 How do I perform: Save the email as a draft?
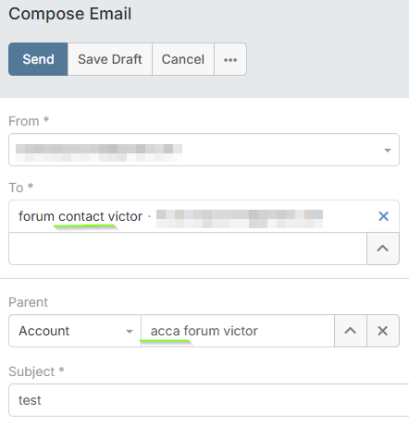click(x=110, y=59)
